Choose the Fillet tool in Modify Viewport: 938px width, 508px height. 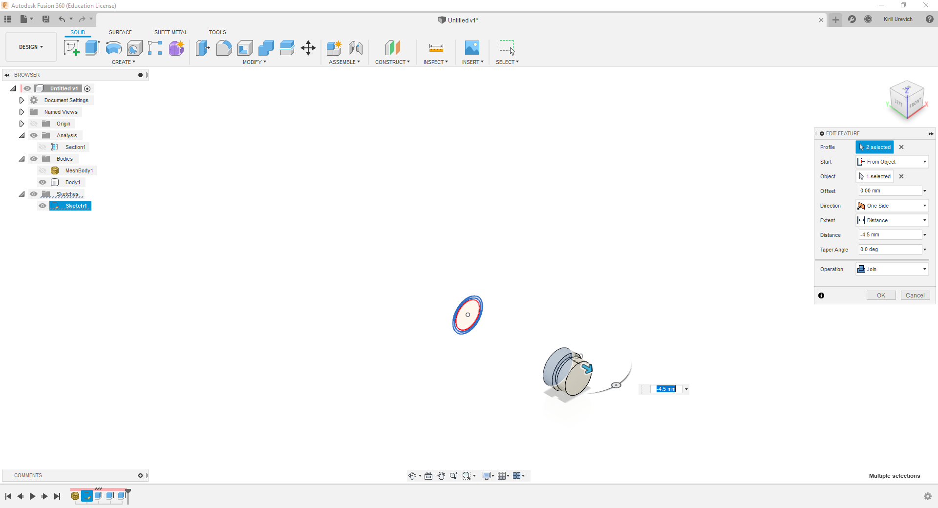[224, 48]
